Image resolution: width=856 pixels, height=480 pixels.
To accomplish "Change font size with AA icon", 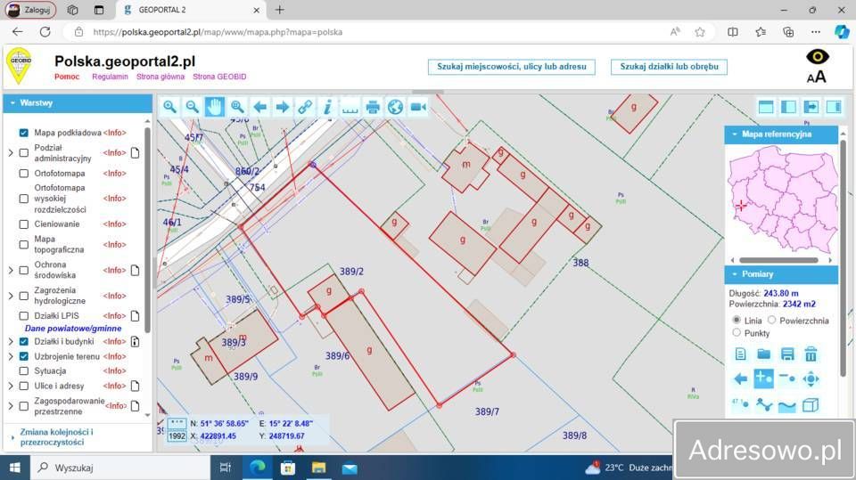I will pos(817,77).
